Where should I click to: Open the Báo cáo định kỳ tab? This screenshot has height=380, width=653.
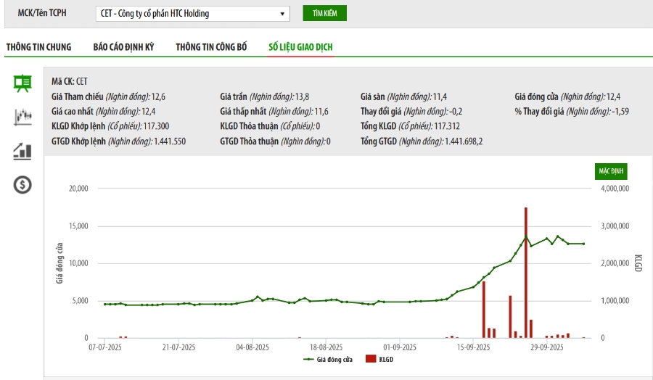(123, 47)
